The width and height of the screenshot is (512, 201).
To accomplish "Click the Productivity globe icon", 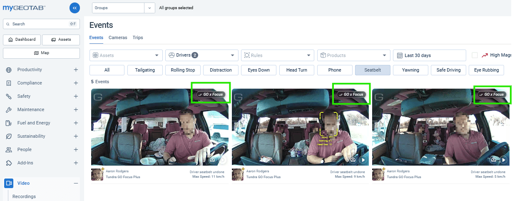I will (9, 70).
